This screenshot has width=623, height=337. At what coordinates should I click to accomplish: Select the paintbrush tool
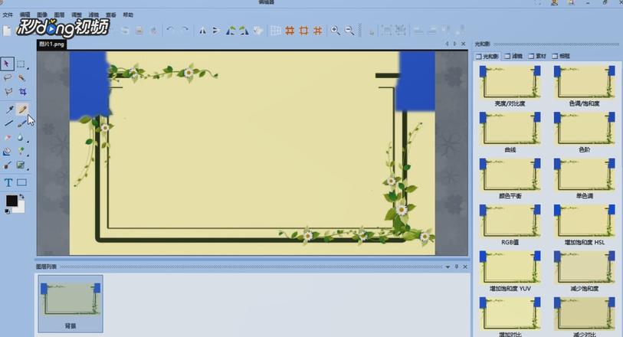click(22, 123)
